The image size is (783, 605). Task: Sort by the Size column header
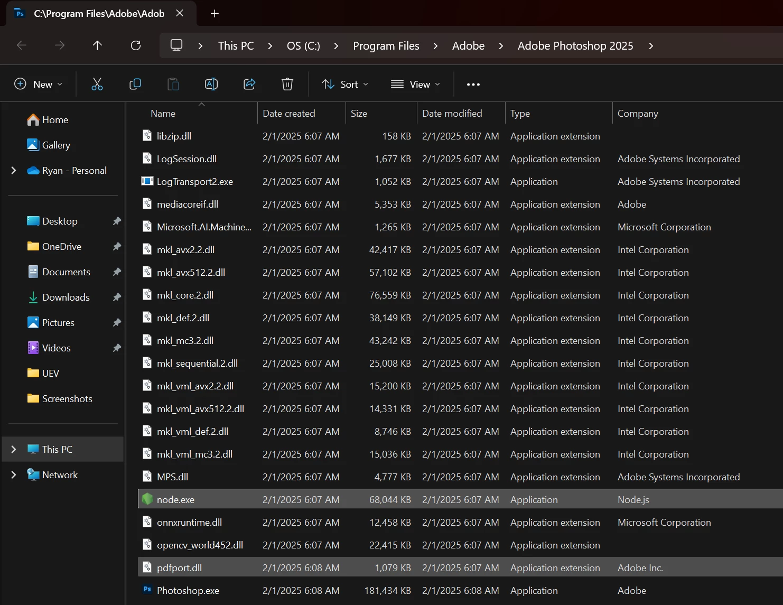click(x=359, y=114)
